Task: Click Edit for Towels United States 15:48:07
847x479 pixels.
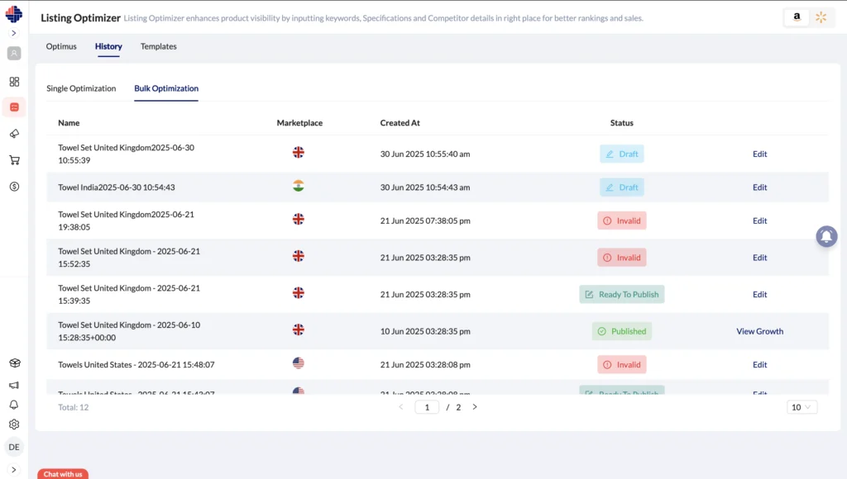Action: point(759,365)
